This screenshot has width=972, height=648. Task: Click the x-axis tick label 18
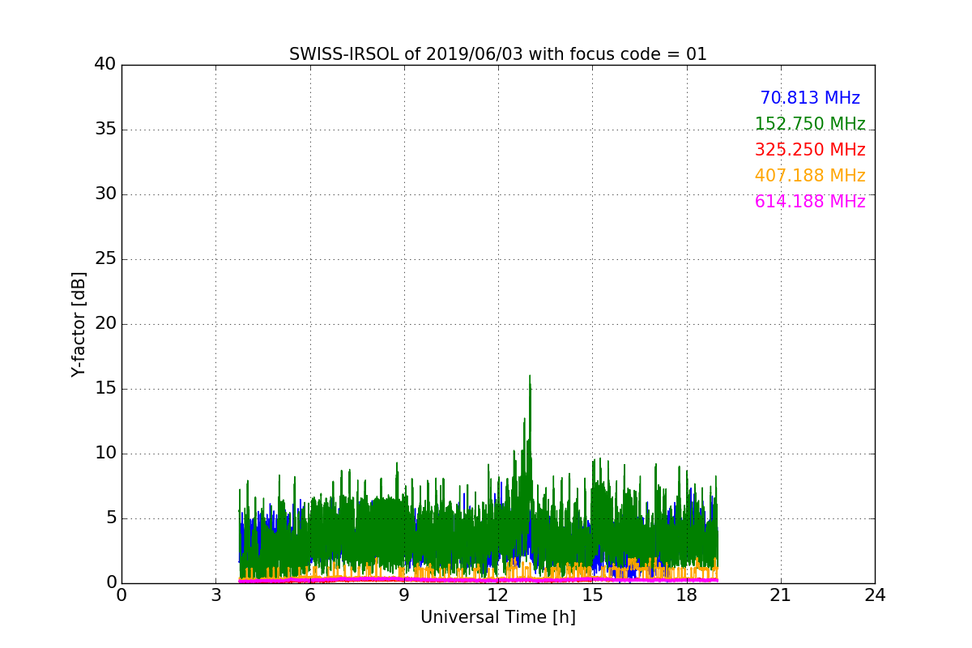[686, 595]
